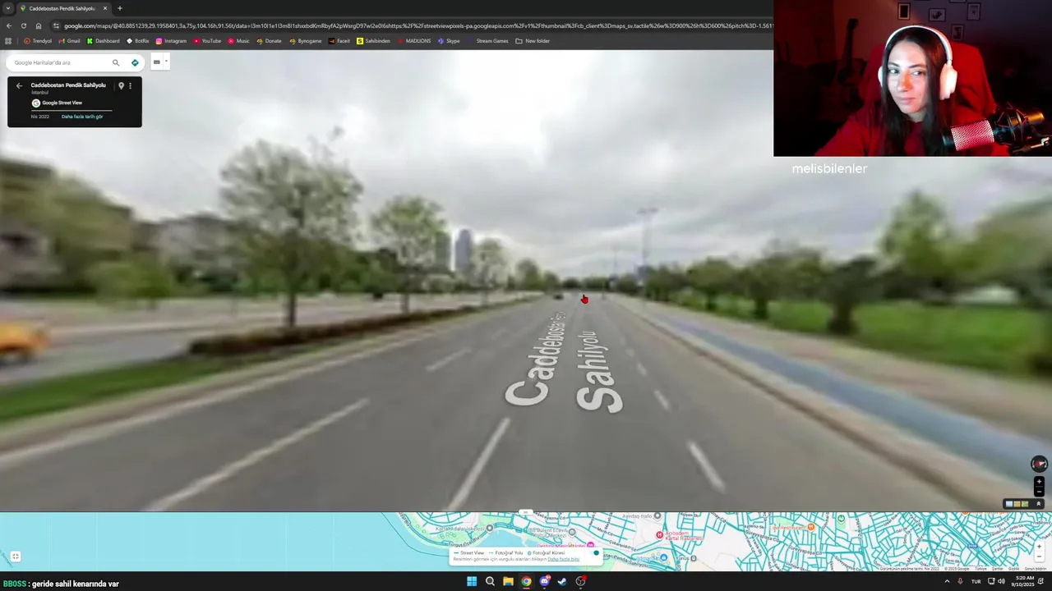Click the browser back arrow
The width and height of the screenshot is (1052, 591).
9,25
